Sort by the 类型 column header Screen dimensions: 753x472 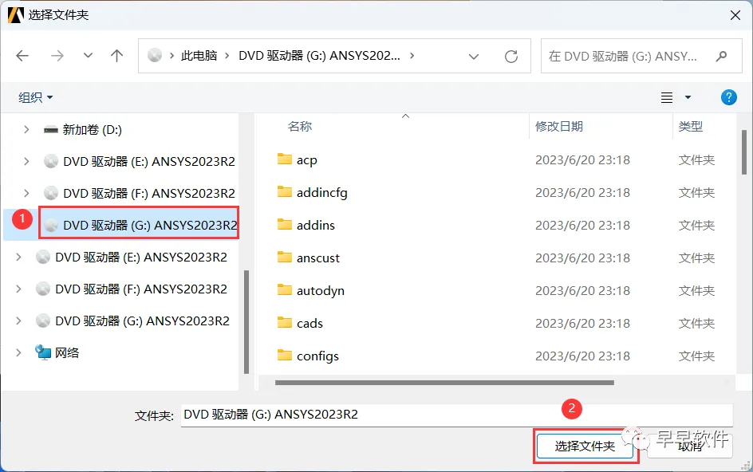[x=691, y=126]
